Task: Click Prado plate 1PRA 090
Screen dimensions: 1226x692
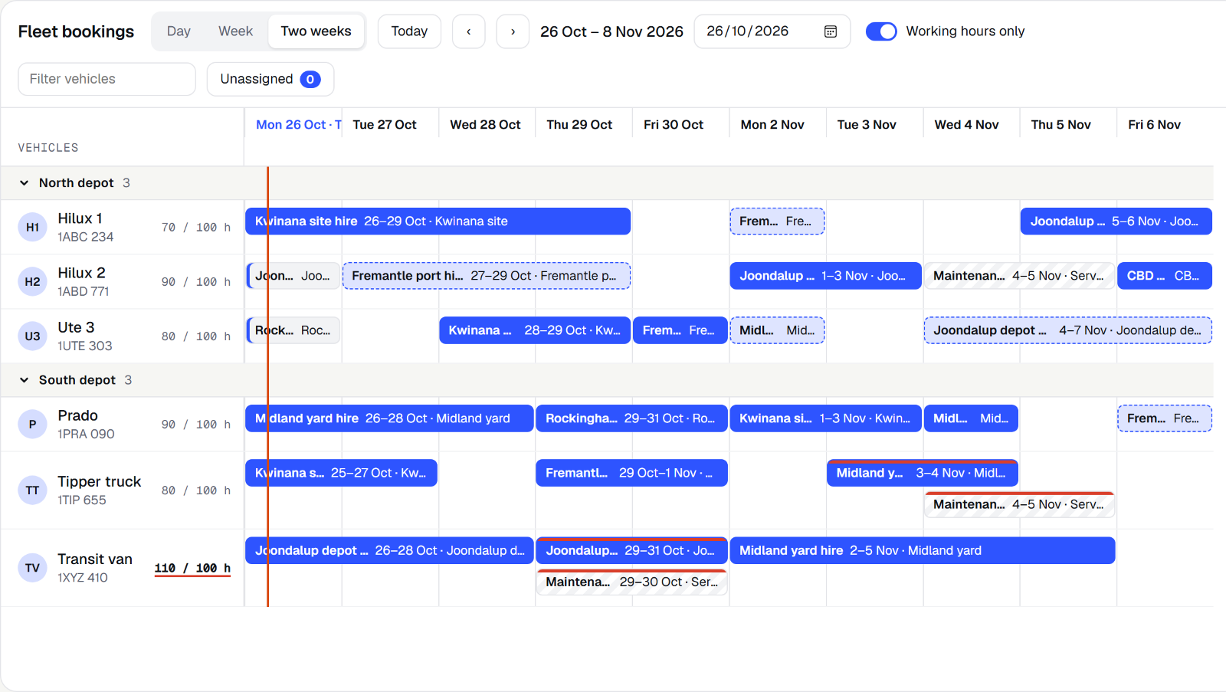Action: (86, 434)
